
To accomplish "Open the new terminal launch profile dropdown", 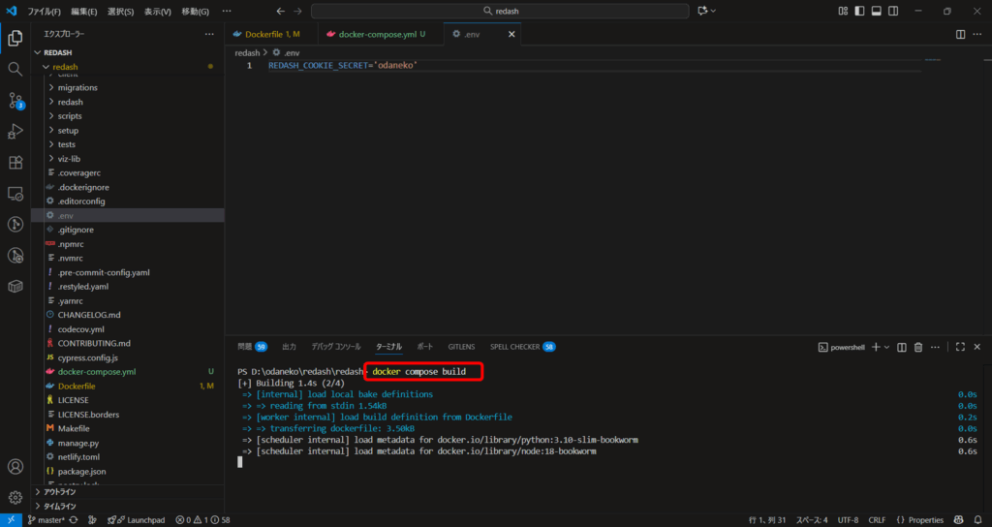I will point(886,347).
